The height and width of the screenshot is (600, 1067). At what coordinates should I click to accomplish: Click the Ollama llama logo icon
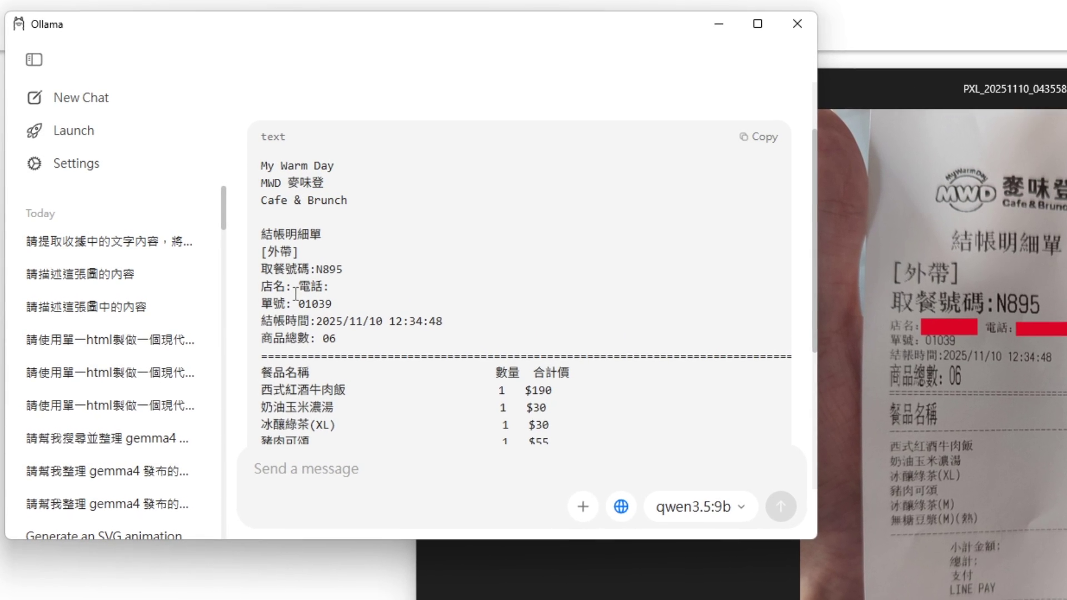pyautogui.click(x=19, y=24)
